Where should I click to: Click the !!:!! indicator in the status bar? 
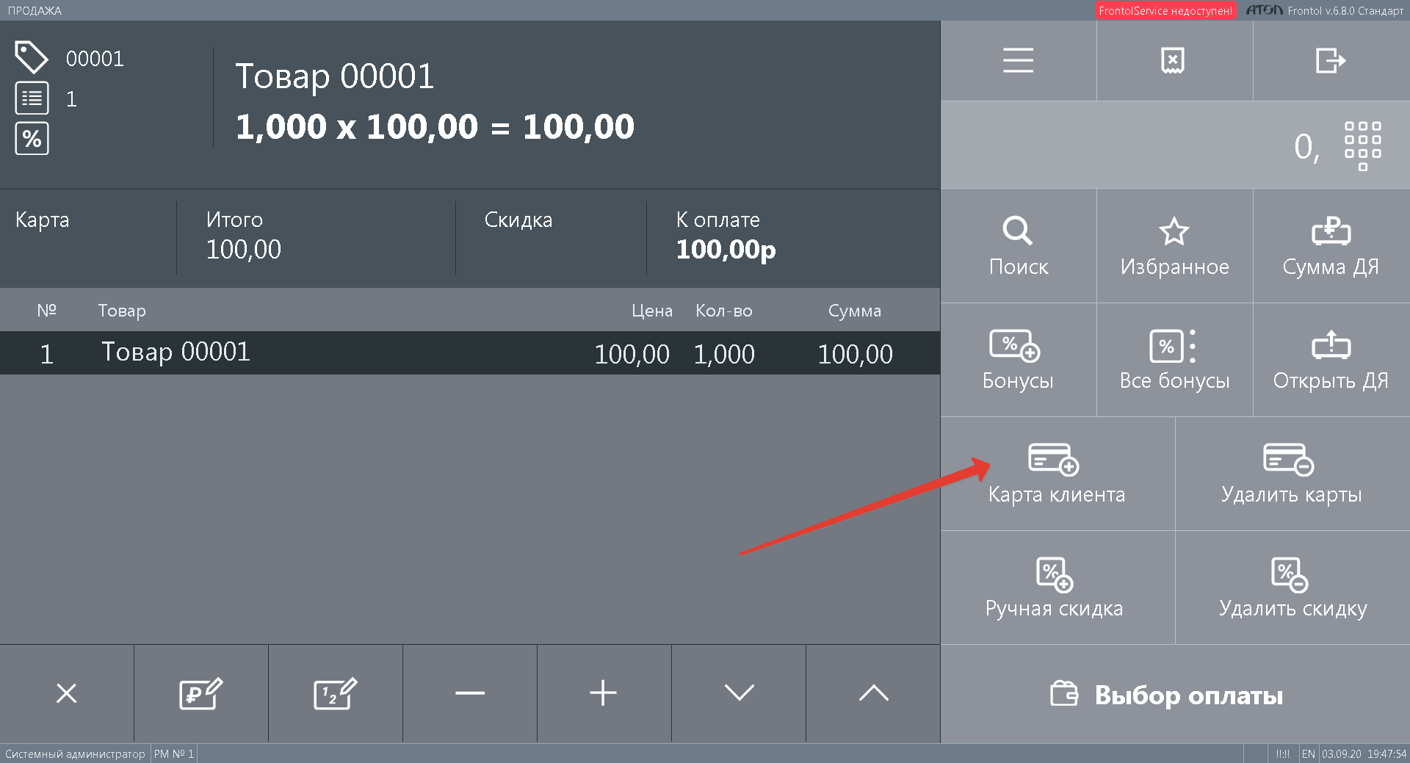pyautogui.click(x=1282, y=753)
